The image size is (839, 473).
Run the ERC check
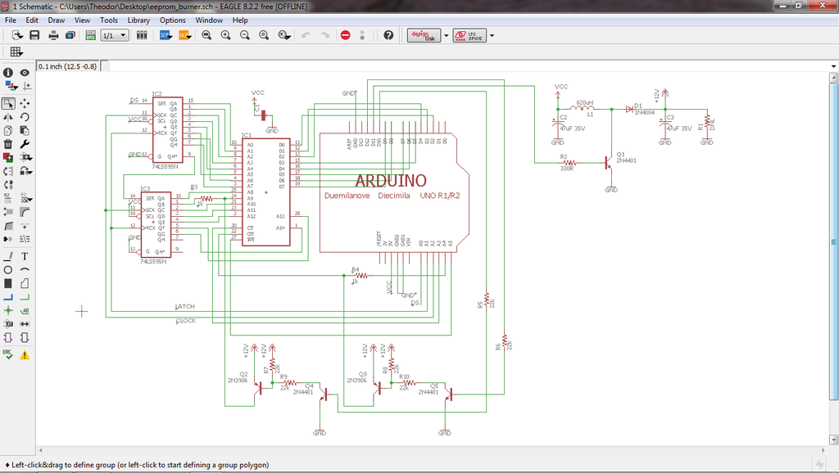[x=8, y=354]
